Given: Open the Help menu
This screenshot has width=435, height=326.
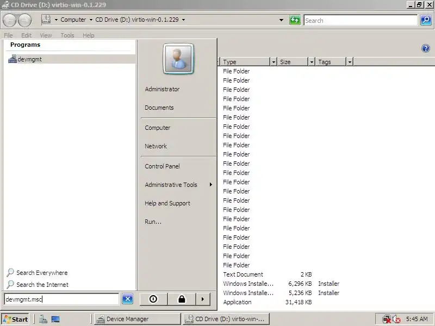Looking at the screenshot, I should click(x=89, y=35).
